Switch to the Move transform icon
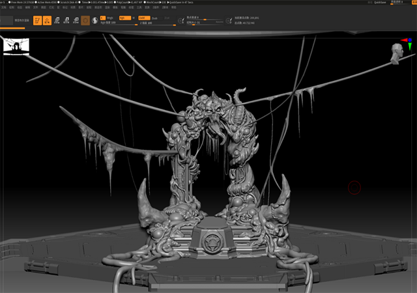Viewport: 417px width, 293px height. 57,20
